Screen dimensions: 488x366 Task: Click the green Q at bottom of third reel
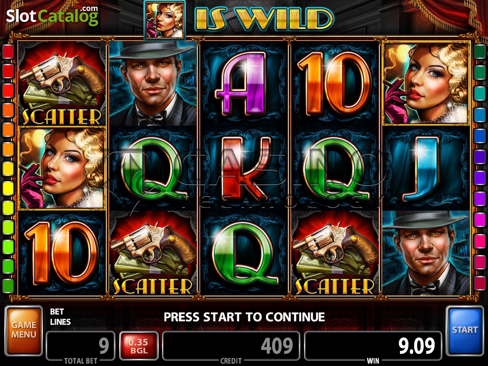click(x=244, y=253)
